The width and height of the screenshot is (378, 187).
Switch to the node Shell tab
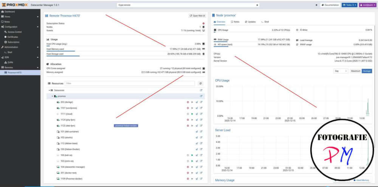coord(265,22)
